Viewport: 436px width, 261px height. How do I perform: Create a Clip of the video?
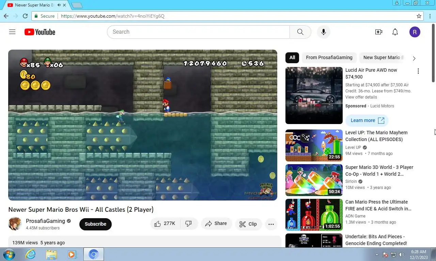pyautogui.click(x=248, y=224)
